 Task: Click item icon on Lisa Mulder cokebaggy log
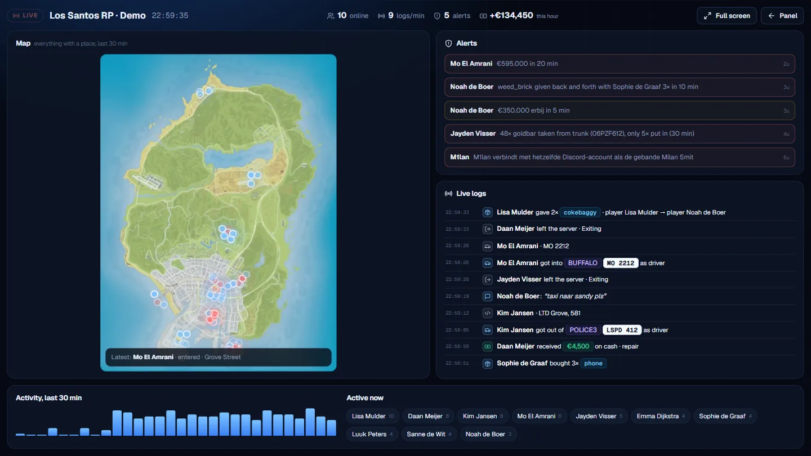point(488,212)
